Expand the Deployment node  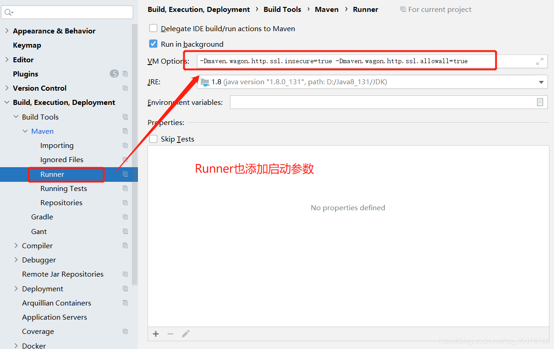[x=16, y=289]
